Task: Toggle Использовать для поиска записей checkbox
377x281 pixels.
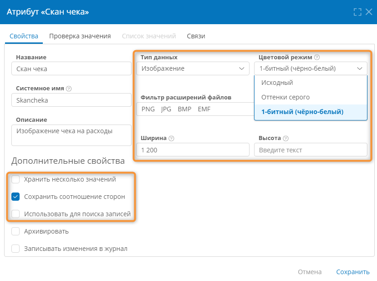Action: pyautogui.click(x=16, y=213)
